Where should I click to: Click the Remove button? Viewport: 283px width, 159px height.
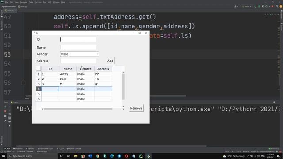(136, 108)
